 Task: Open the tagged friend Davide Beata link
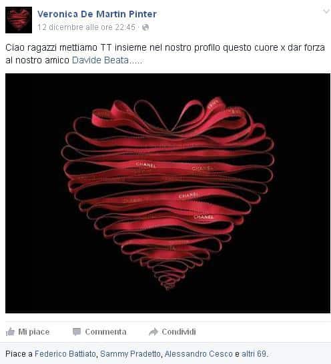pyautogui.click(x=100, y=61)
